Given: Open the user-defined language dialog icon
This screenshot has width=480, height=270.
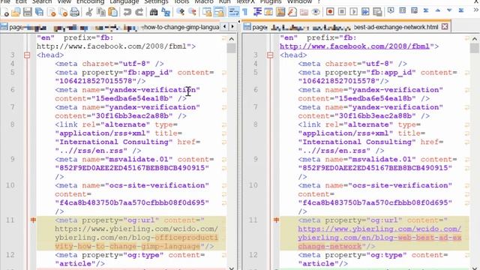Looking at the screenshot, I should pos(268,12).
